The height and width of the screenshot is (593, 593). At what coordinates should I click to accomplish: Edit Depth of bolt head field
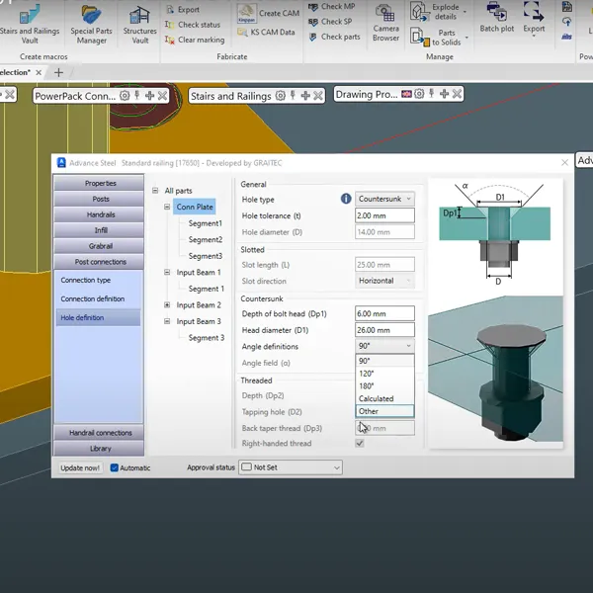[384, 313]
